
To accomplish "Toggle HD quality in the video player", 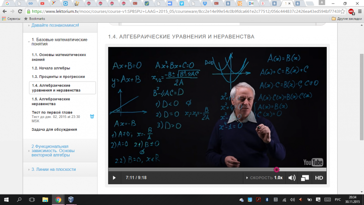I will tap(319, 178).
